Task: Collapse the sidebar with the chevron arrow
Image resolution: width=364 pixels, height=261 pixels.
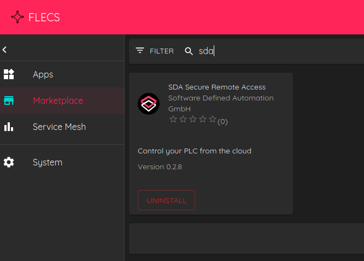Action: click(5, 50)
